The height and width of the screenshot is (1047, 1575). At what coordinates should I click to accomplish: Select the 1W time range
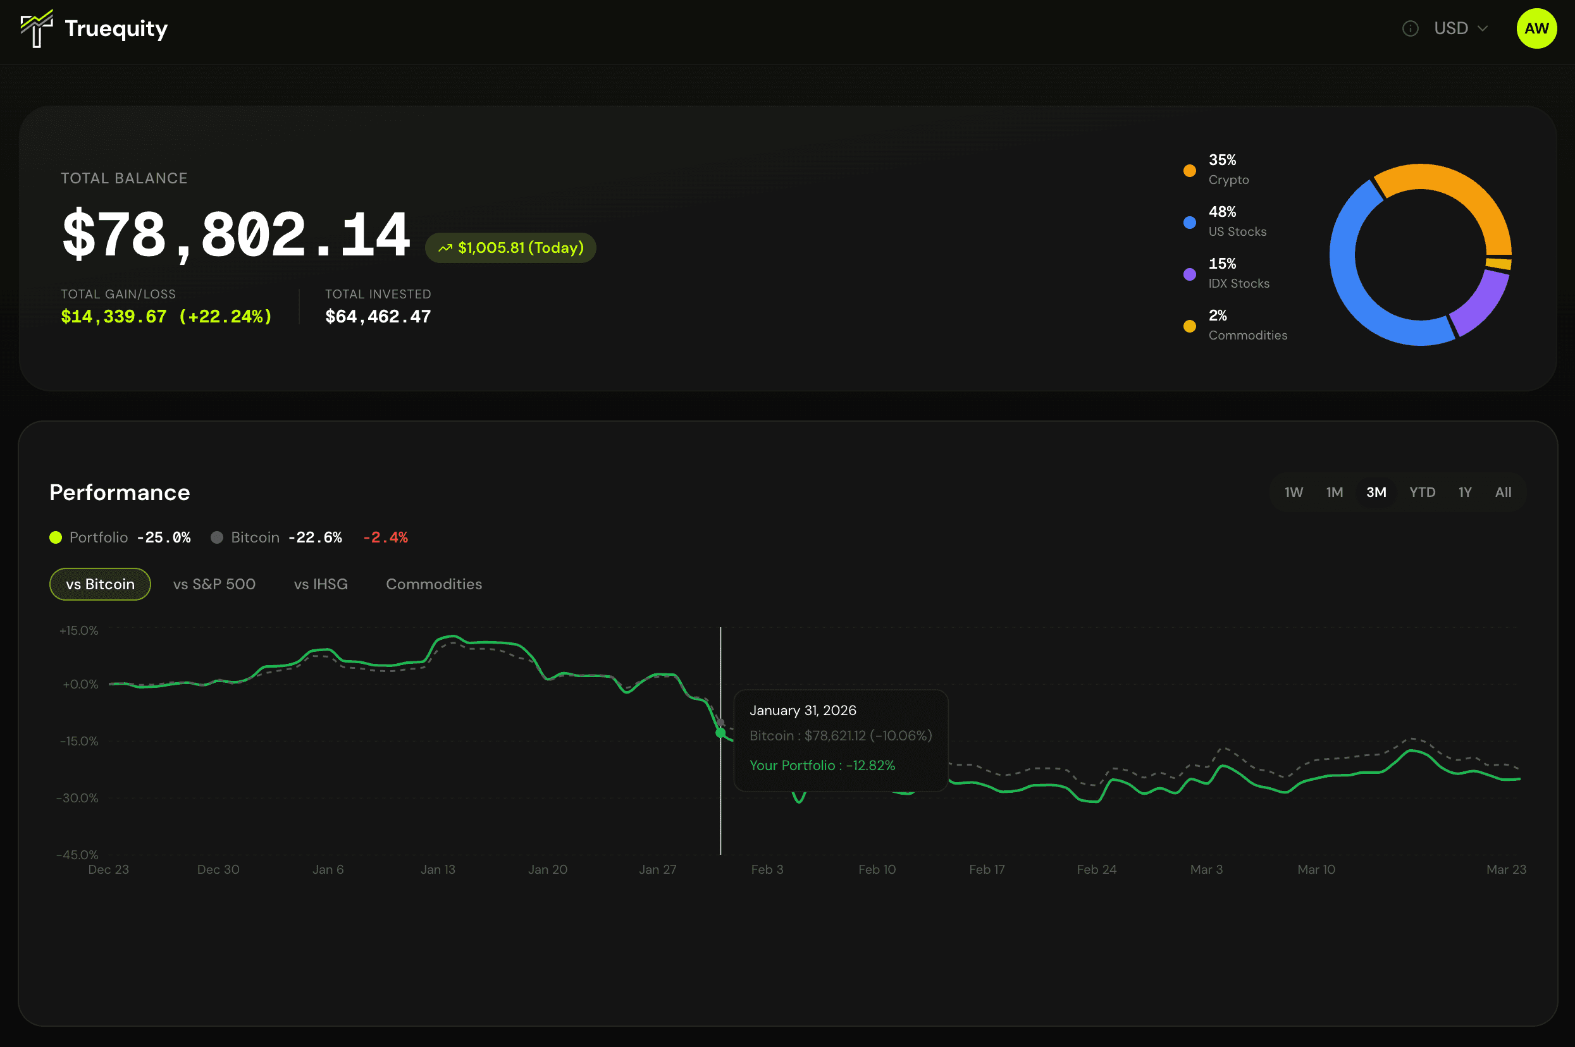[x=1293, y=492]
